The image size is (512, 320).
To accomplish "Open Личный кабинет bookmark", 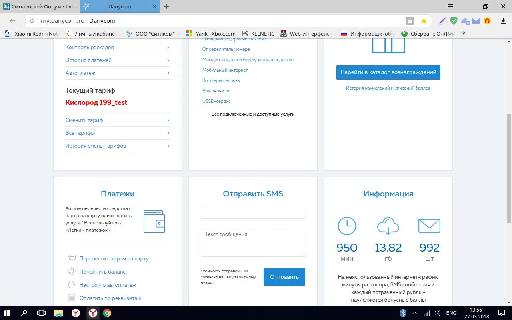I will 92,34.
